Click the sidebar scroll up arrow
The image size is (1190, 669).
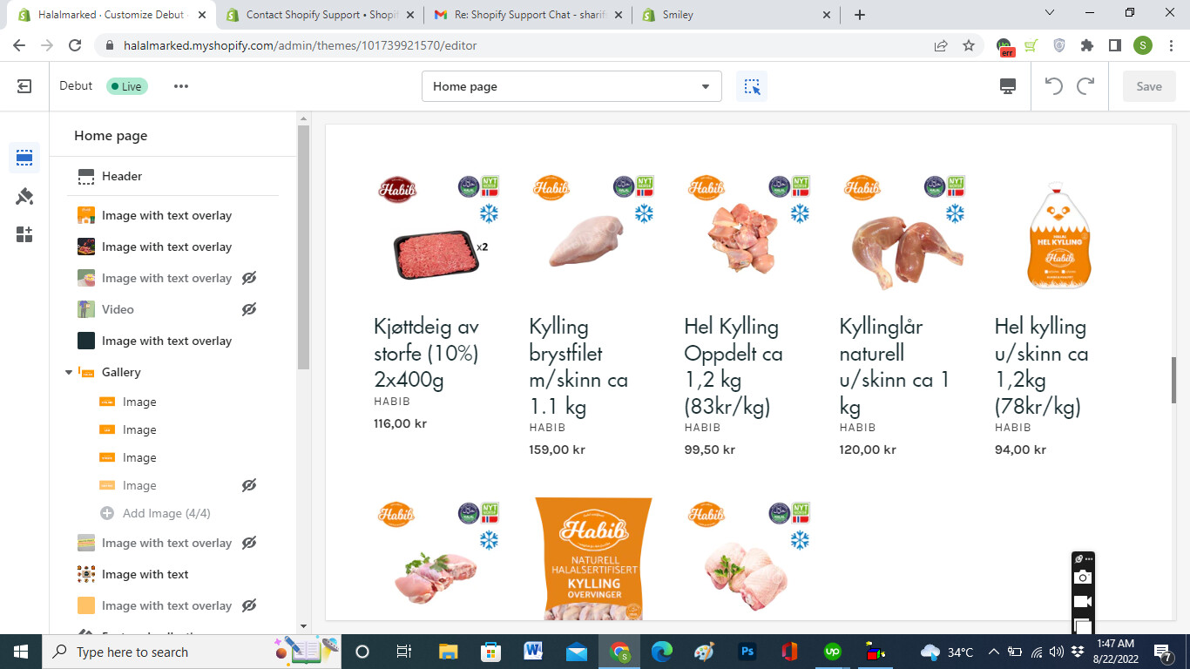(x=303, y=118)
